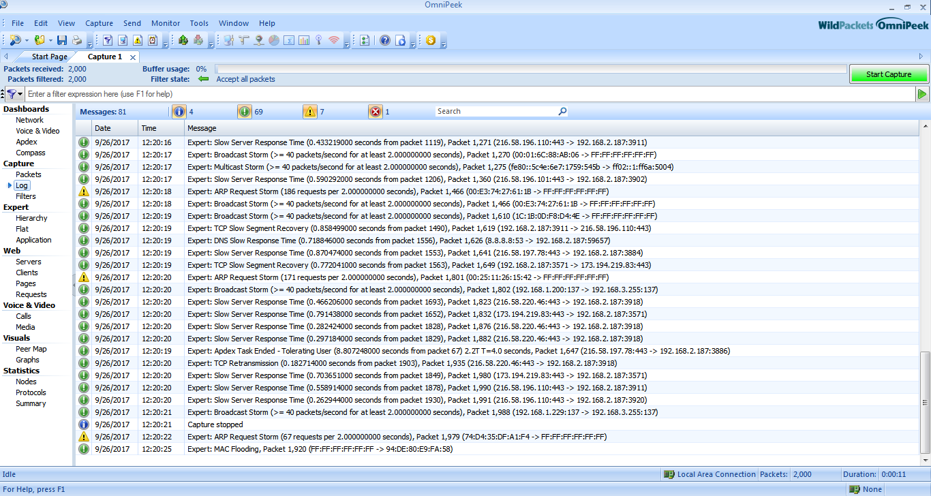Viewport: 931px width, 496px height.
Task: Click the Print icon in the toolbar
Action: (77, 41)
